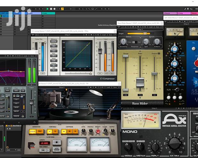Toggle the IN button on API 550A
The height and width of the screenshot is (158, 198).
pos(174,98)
